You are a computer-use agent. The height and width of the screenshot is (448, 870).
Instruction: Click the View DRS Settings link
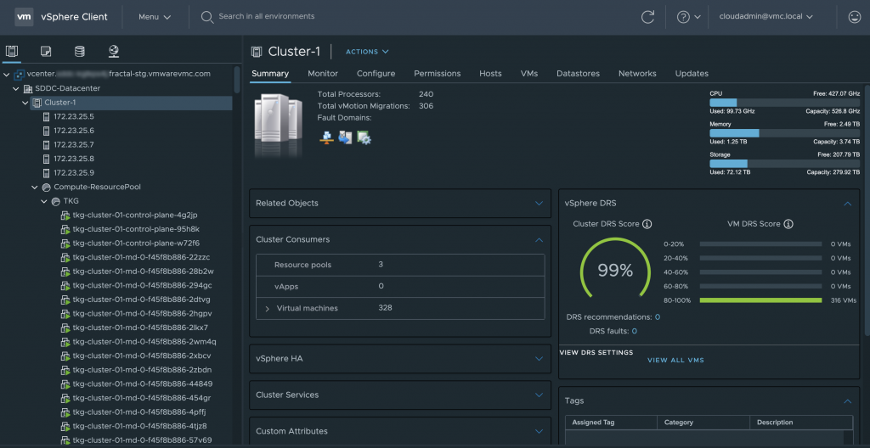point(596,352)
